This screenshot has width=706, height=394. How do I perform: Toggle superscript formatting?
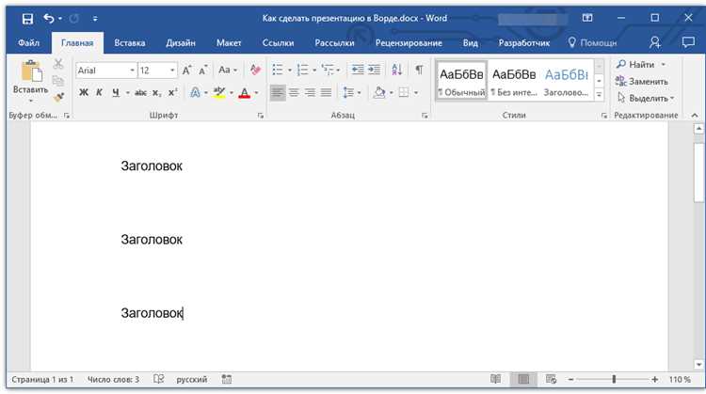[172, 93]
